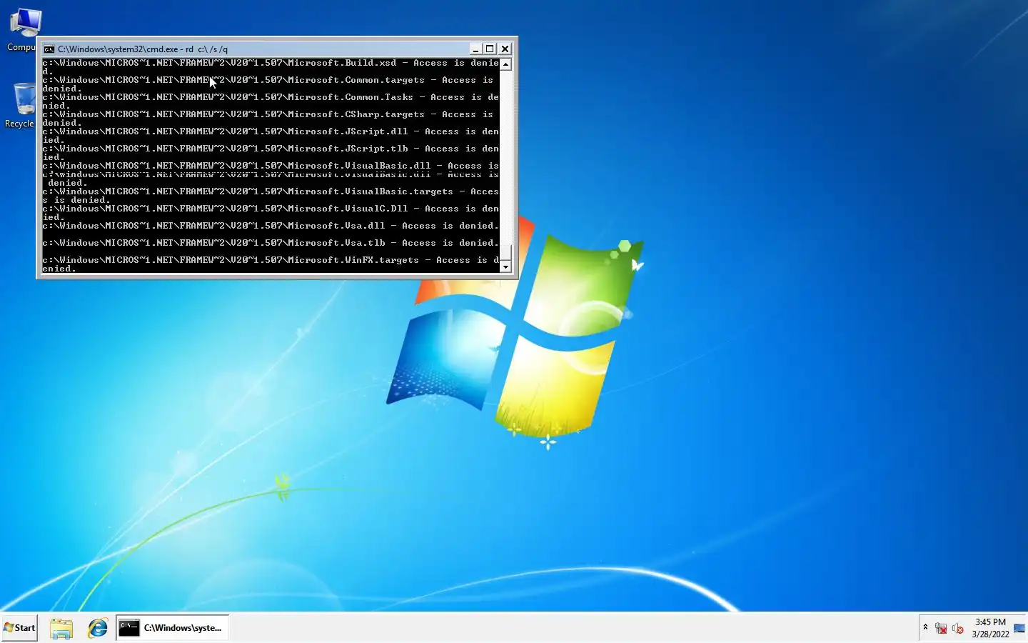This screenshot has width=1028, height=643.
Task: Open Internet Explorer from the taskbar
Action: 98,628
